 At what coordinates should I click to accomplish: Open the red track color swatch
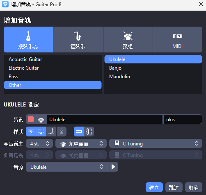coord(31,119)
